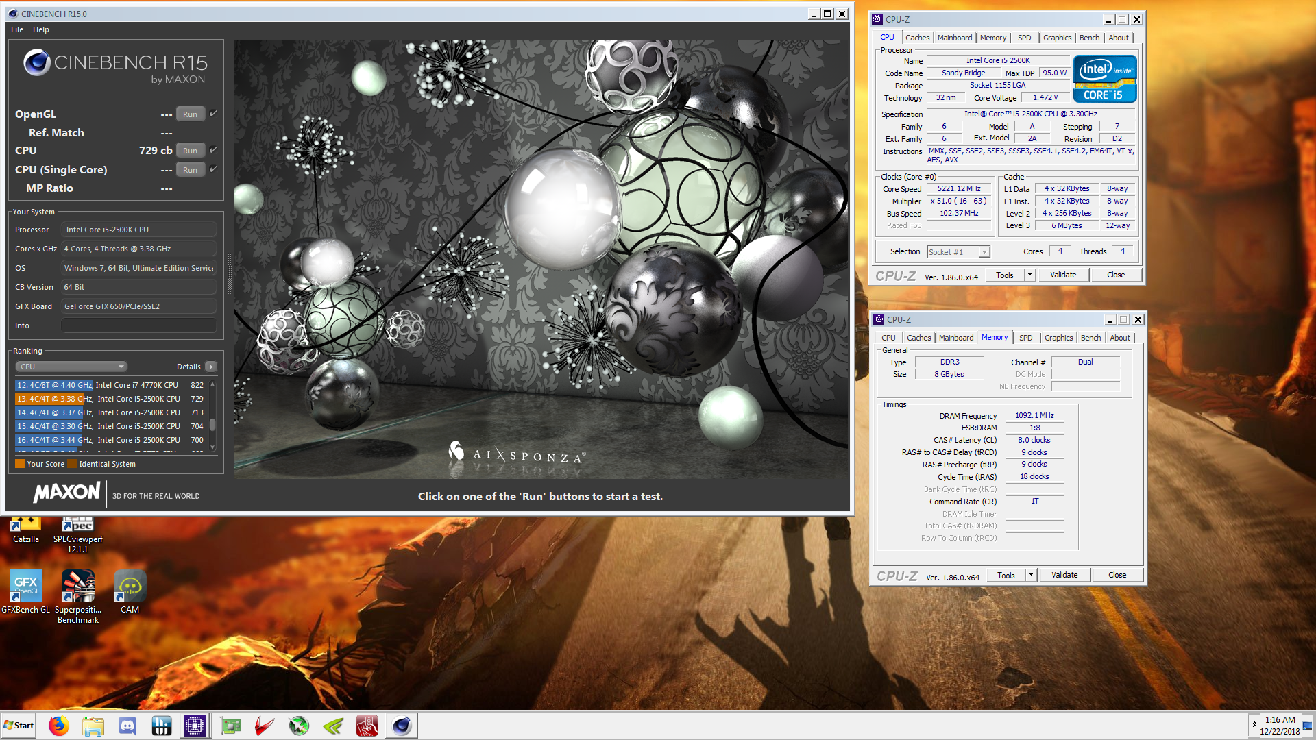Open the red checkmark-shaped taskbar icon
This screenshot has width=1316, height=740.
point(265,726)
